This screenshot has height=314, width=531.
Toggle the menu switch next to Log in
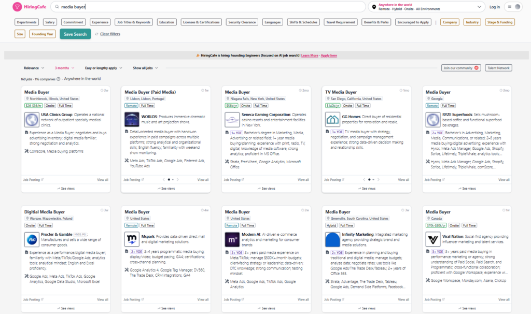[x=513, y=7]
